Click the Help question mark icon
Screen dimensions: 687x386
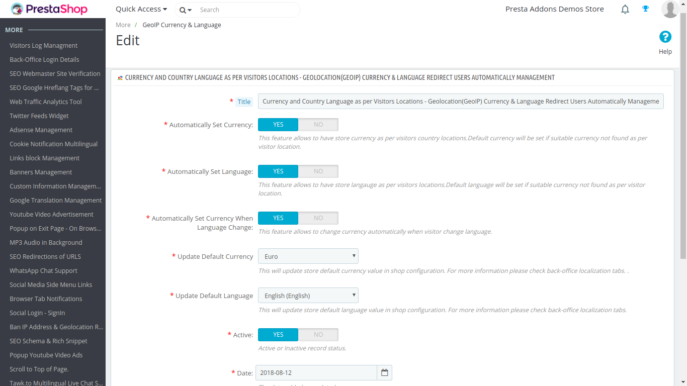(665, 37)
